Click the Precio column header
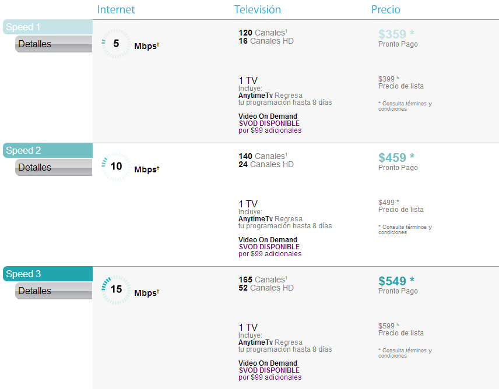The width and height of the screenshot is (499, 389). (386, 10)
